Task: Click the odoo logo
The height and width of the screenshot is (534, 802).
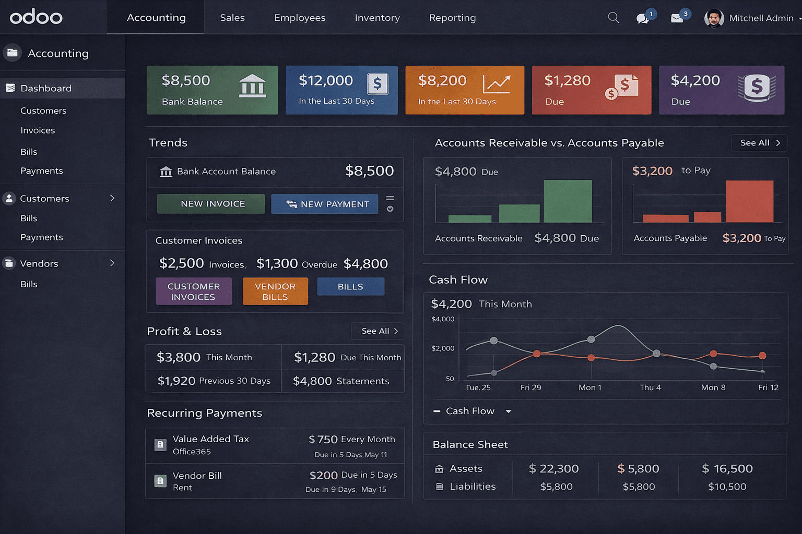Action: (36, 17)
